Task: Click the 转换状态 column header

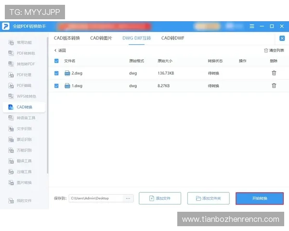Action: click(215, 61)
